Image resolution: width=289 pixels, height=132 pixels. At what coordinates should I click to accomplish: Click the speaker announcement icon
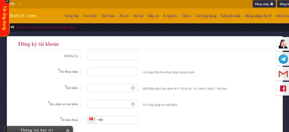pyautogui.click(x=12, y=27)
